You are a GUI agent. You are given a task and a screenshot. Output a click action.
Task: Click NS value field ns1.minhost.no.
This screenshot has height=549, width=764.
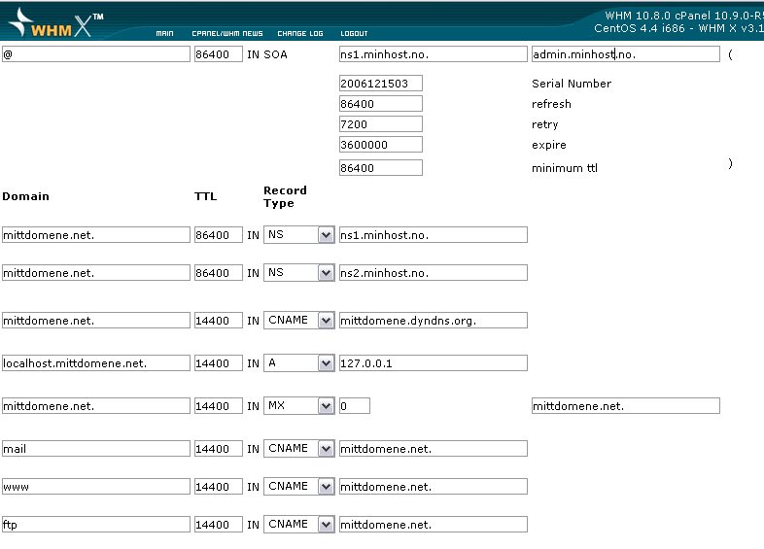tap(434, 235)
